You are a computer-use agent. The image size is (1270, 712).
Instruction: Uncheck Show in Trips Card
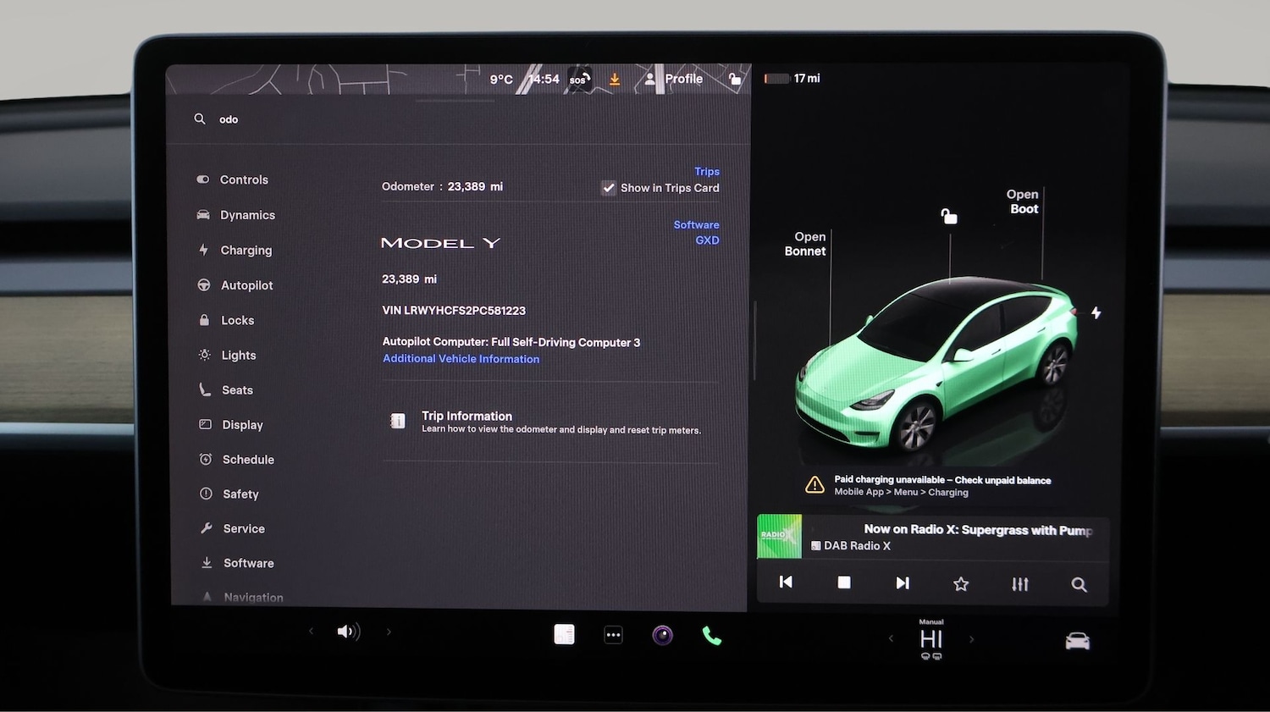point(609,187)
